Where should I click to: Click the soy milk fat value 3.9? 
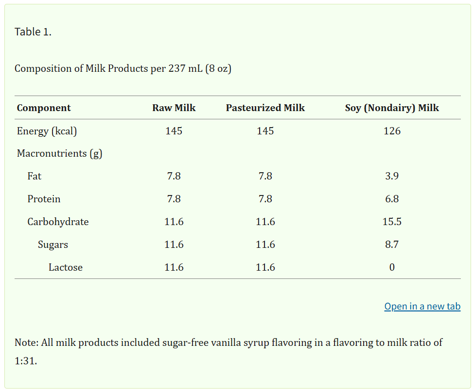point(392,176)
